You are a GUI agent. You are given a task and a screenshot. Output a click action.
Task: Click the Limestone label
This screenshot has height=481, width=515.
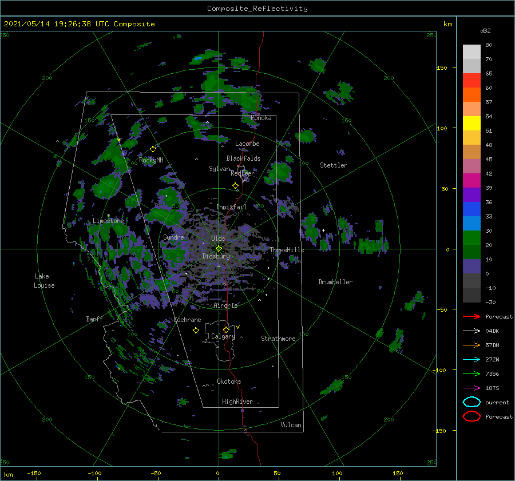[108, 221]
